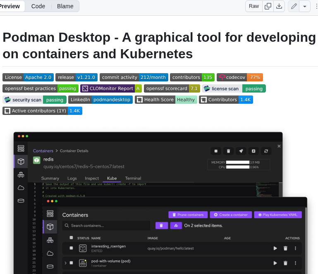
Task: Select the Summary tab
Action: point(50,179)
